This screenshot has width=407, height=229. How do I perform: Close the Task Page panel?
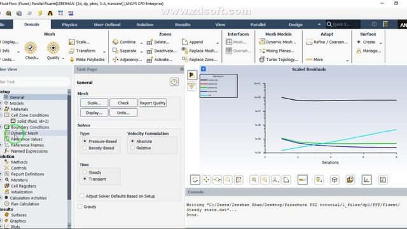tap(182, 69)
